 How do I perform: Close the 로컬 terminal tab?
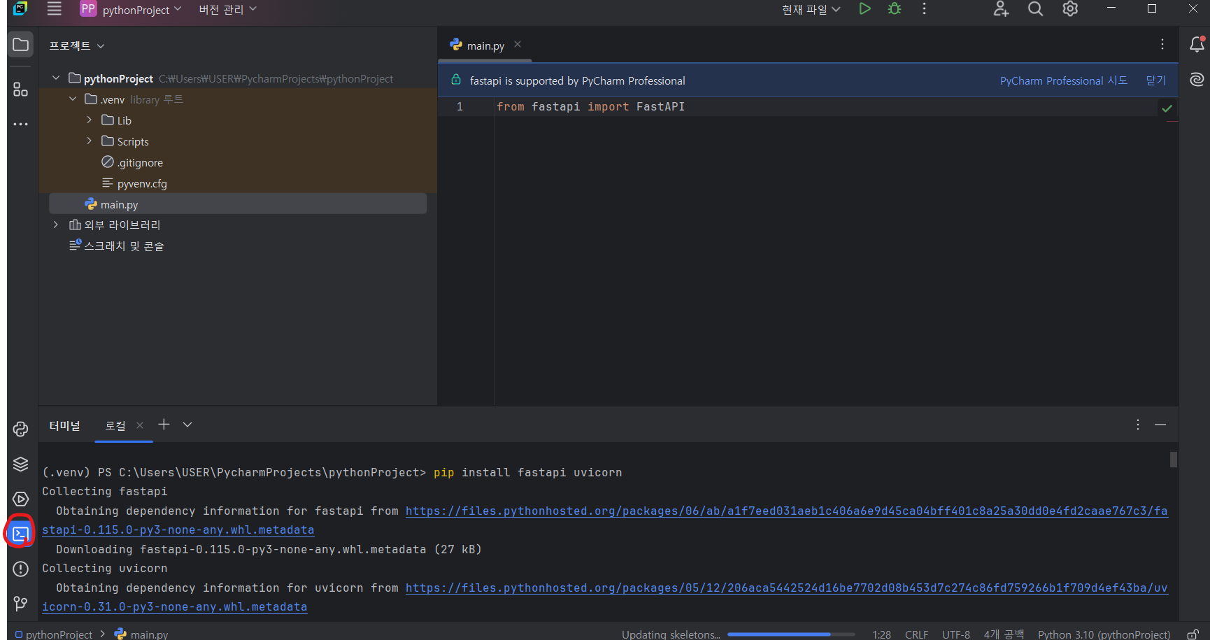click(x=140, y=425)
